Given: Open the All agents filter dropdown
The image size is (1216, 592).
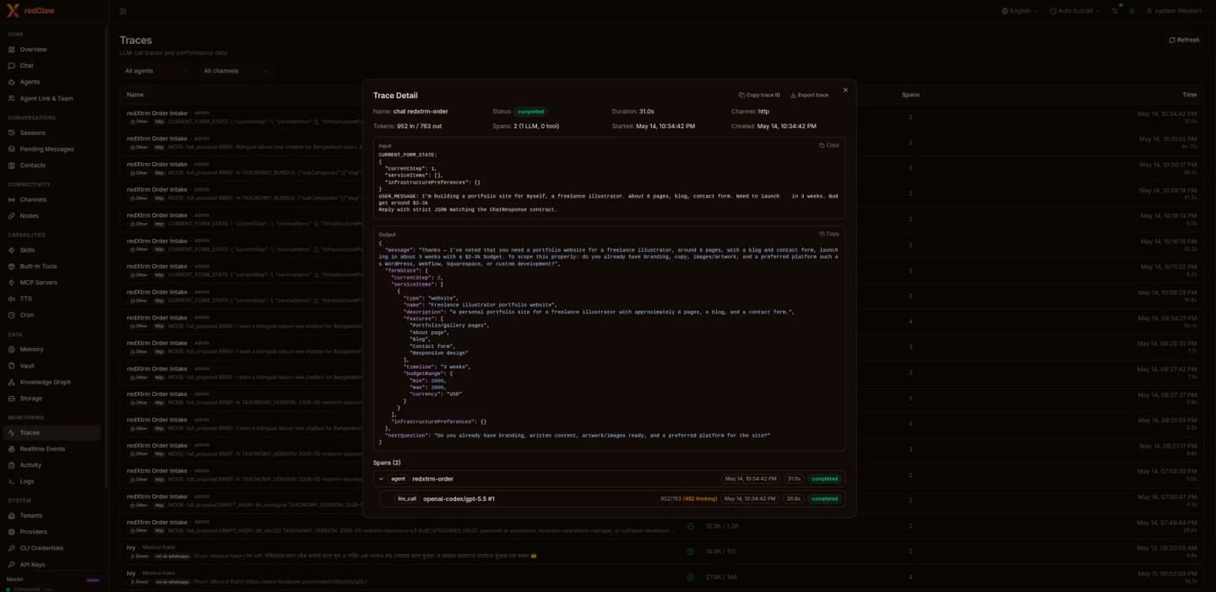Looking at the screenshot, I should point(156,71).
